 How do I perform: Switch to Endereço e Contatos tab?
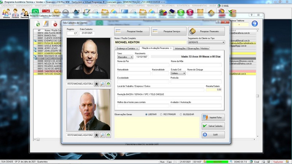(x=127, y=48)
